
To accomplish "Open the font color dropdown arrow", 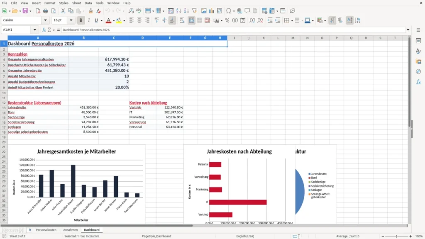I will [x=114, y=21].
